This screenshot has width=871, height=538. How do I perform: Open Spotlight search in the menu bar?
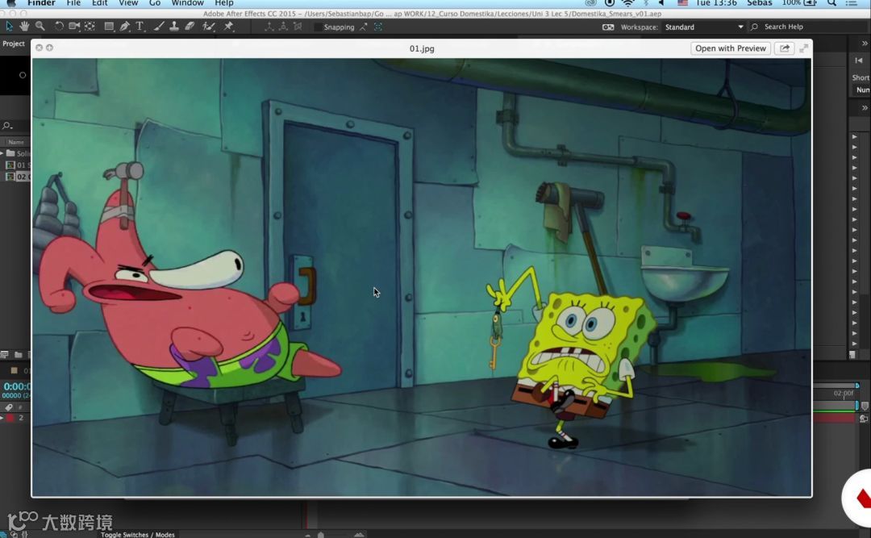click(x=831, y=3)
